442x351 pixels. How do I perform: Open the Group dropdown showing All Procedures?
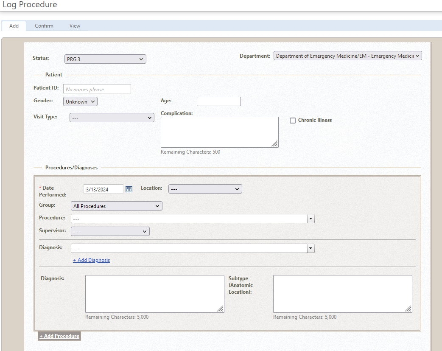click(116, 206)
